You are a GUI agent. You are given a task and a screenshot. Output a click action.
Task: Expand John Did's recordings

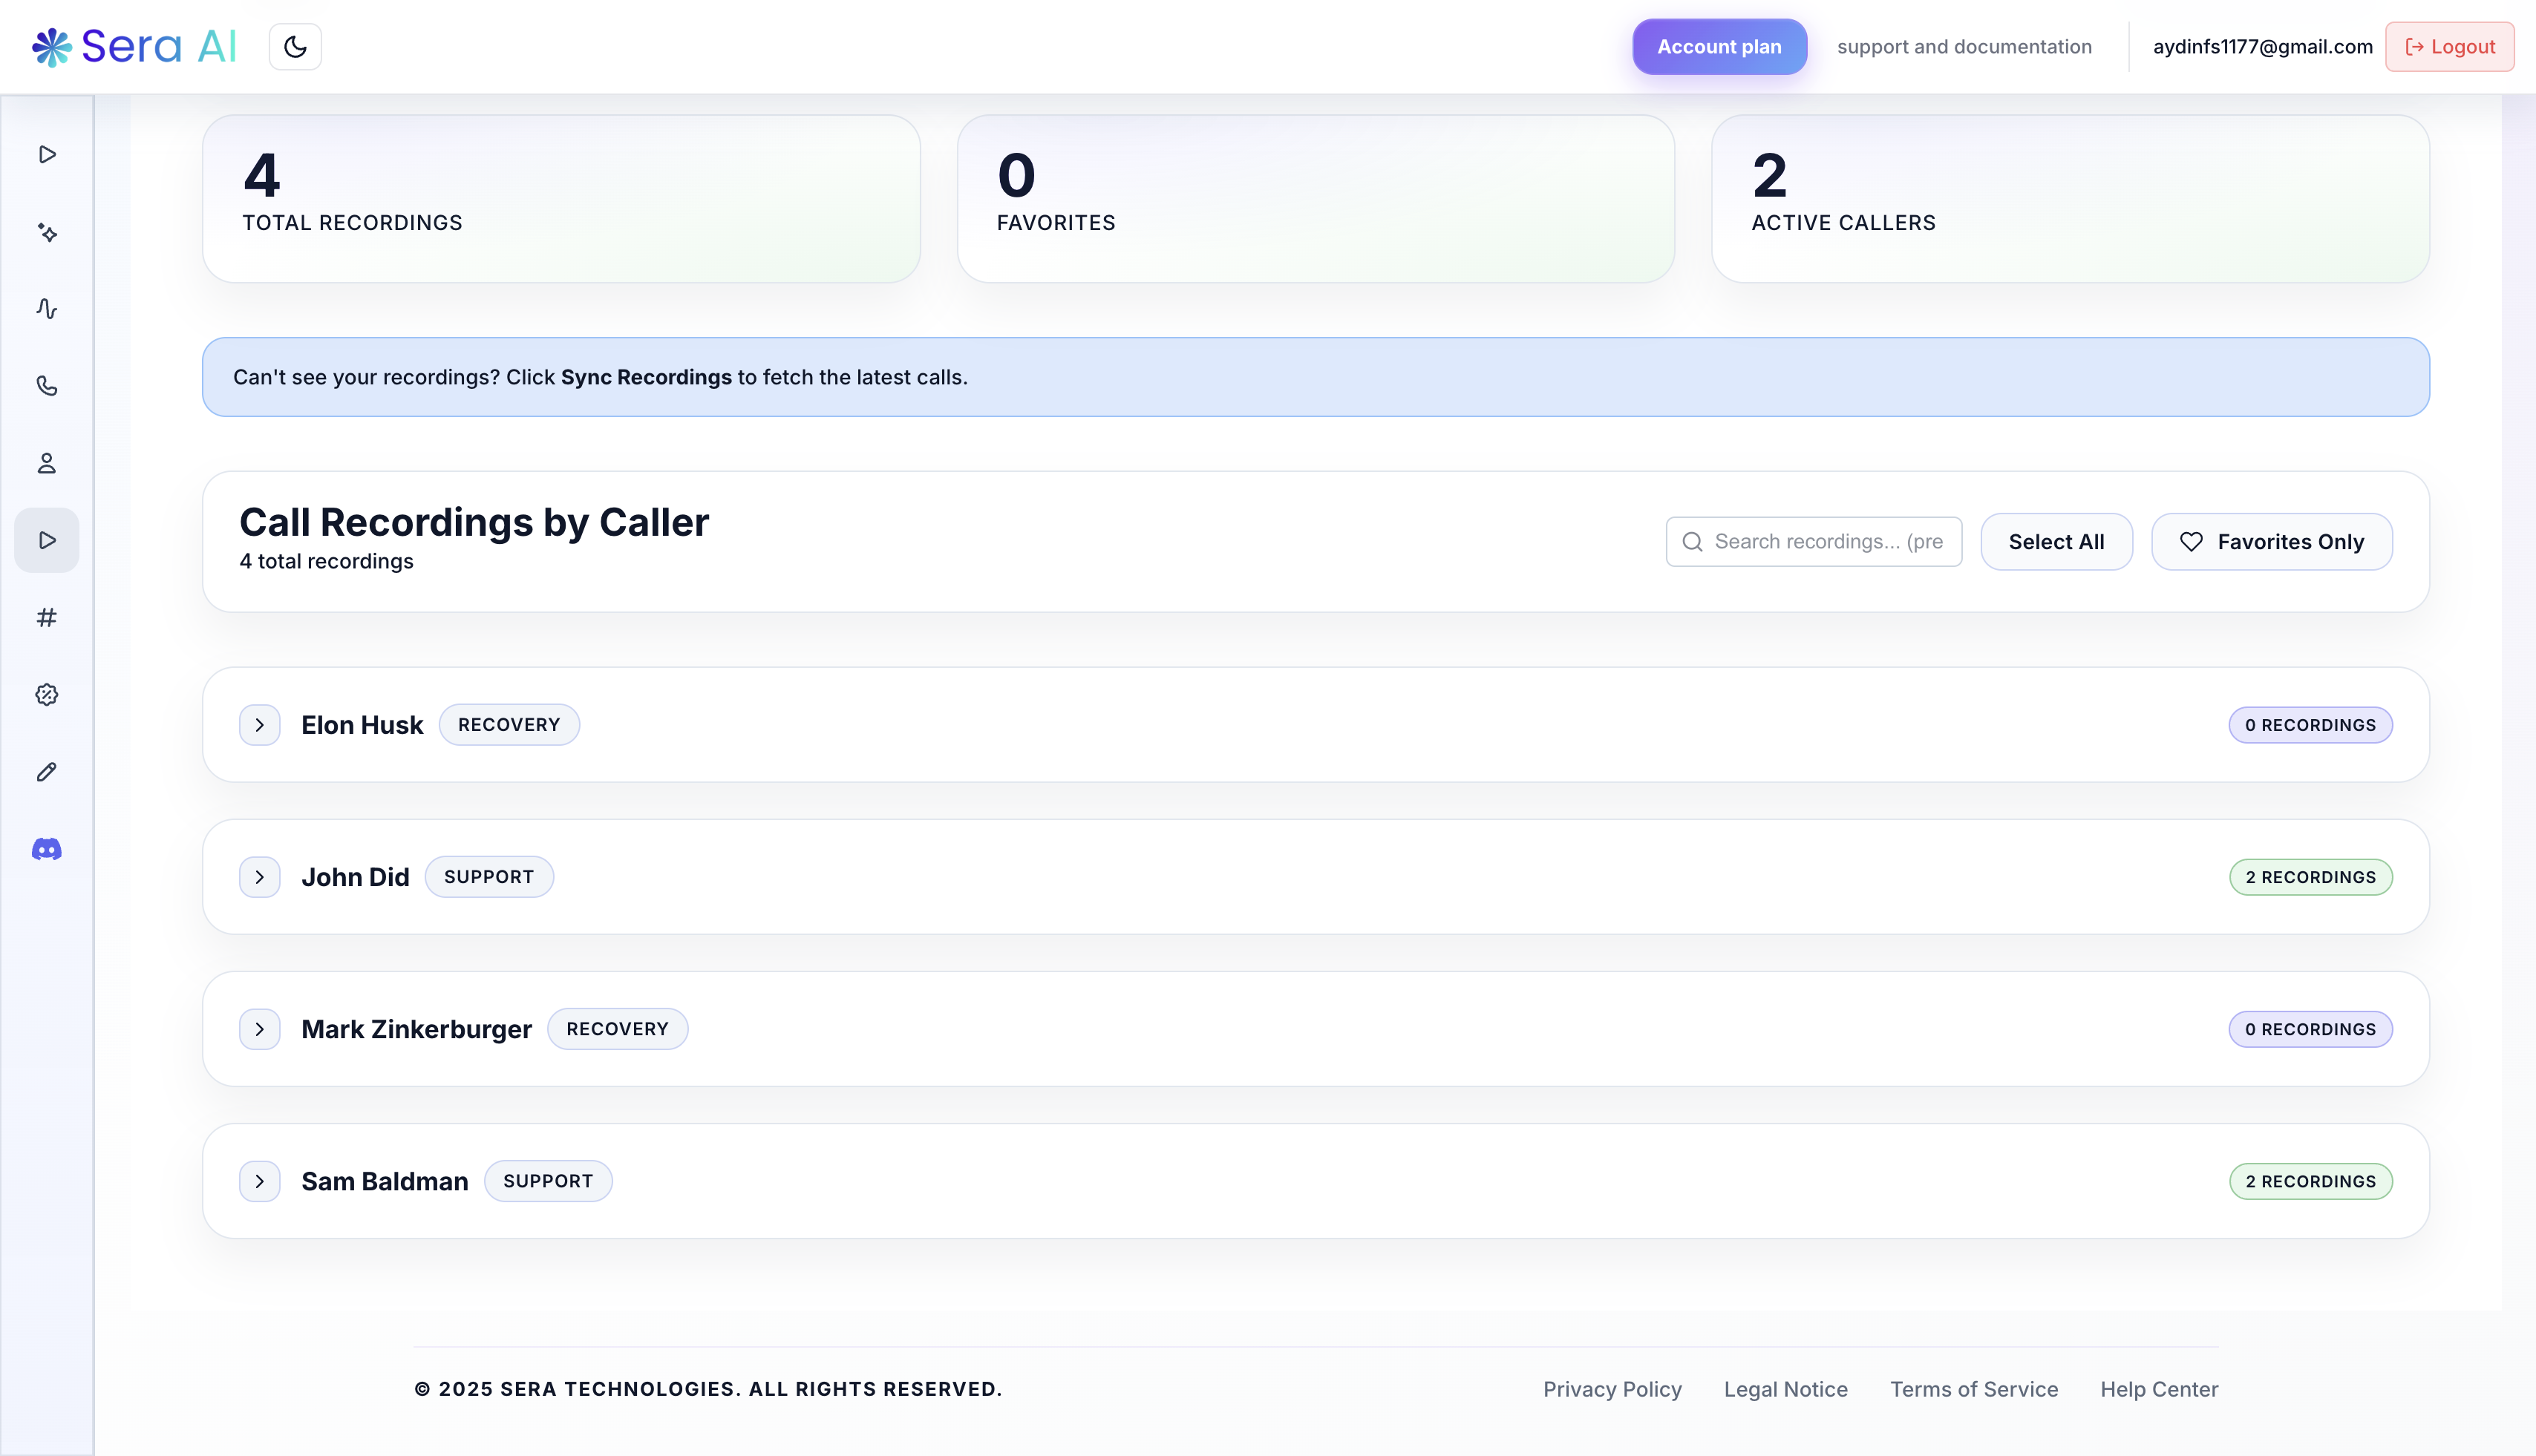[x=260, y=877]
